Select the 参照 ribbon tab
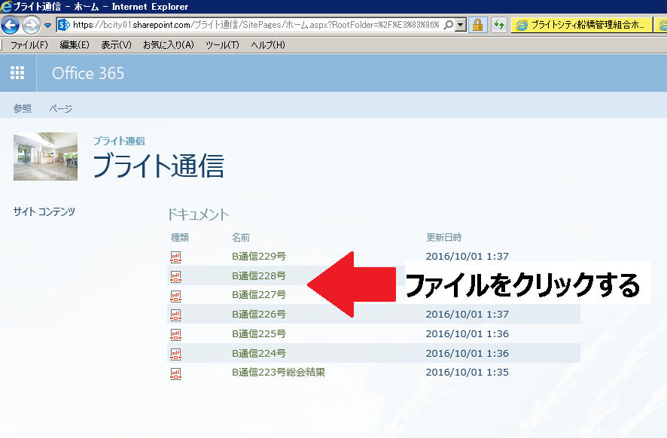 22,108
